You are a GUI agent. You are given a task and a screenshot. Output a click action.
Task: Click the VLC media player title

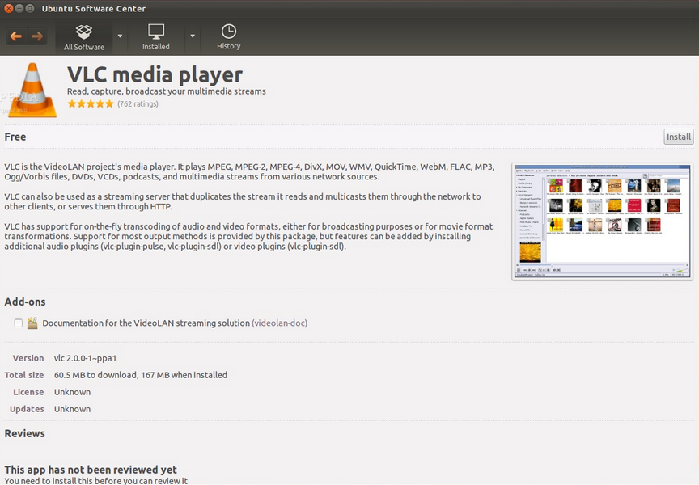155,74
